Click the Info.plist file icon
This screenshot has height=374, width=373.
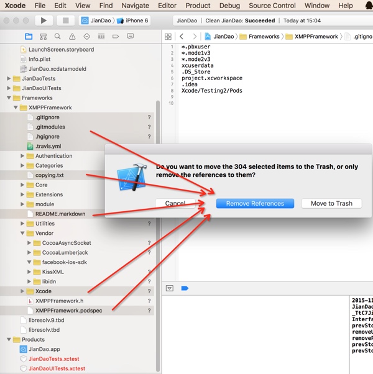pyautogui.click(x=24, y=59)
